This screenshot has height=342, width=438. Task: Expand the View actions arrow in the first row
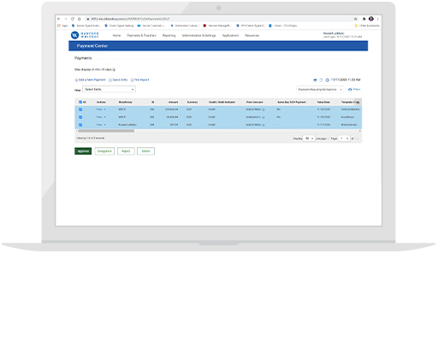(x=104, y=109)
